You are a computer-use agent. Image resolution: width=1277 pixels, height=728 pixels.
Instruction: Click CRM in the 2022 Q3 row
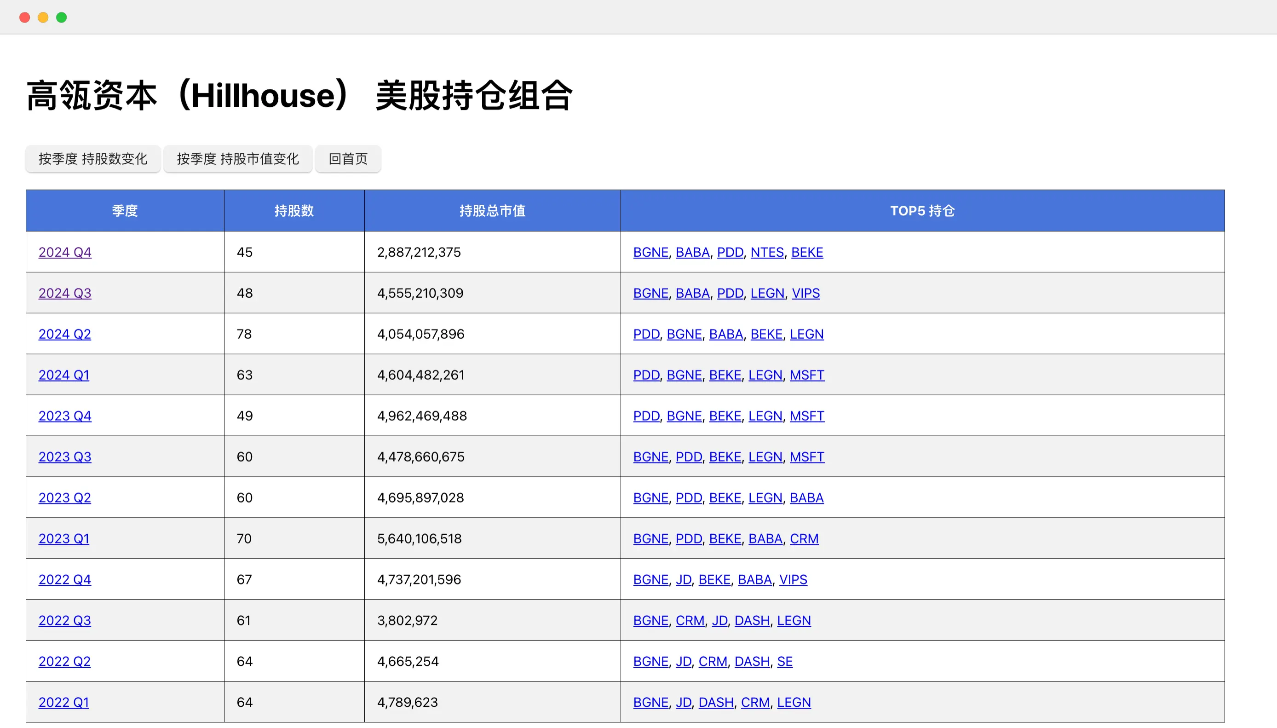[690, 621]
